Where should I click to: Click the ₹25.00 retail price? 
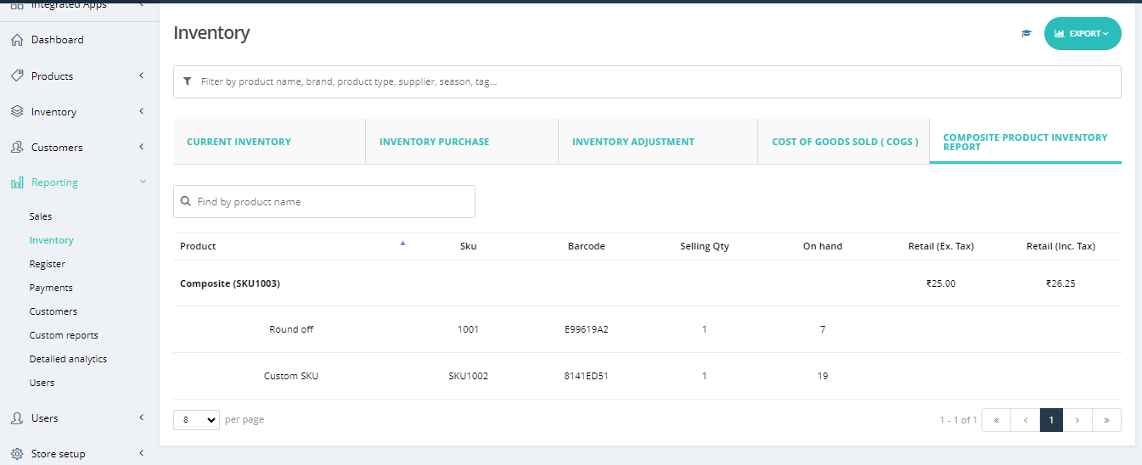coord(941,283)
